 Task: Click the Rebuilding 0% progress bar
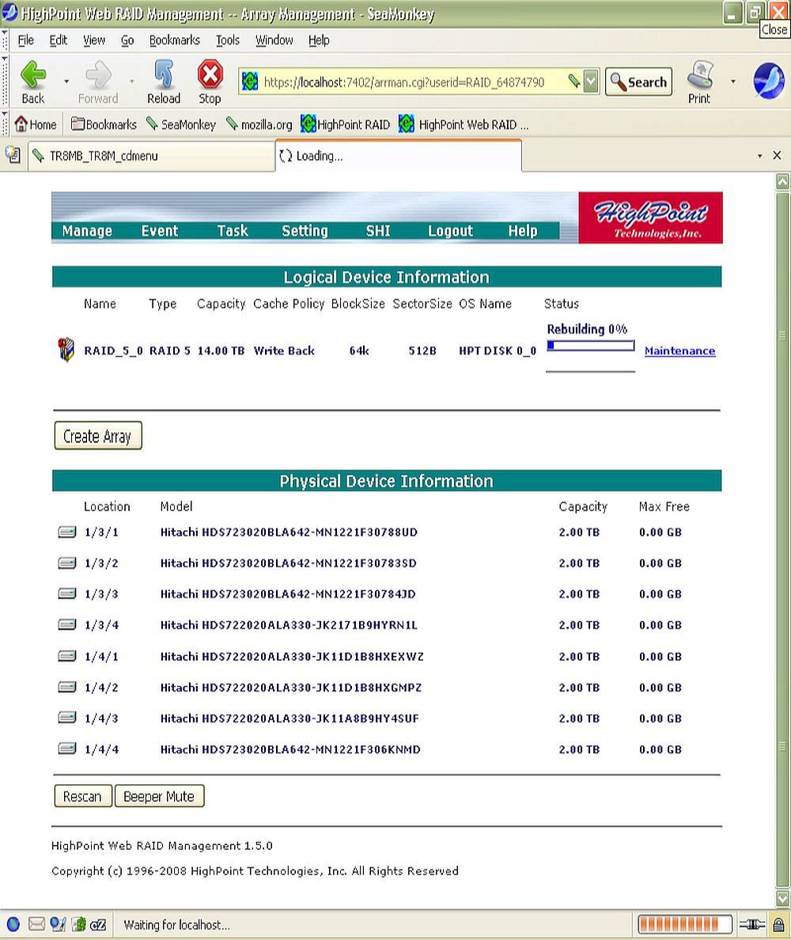590,346
